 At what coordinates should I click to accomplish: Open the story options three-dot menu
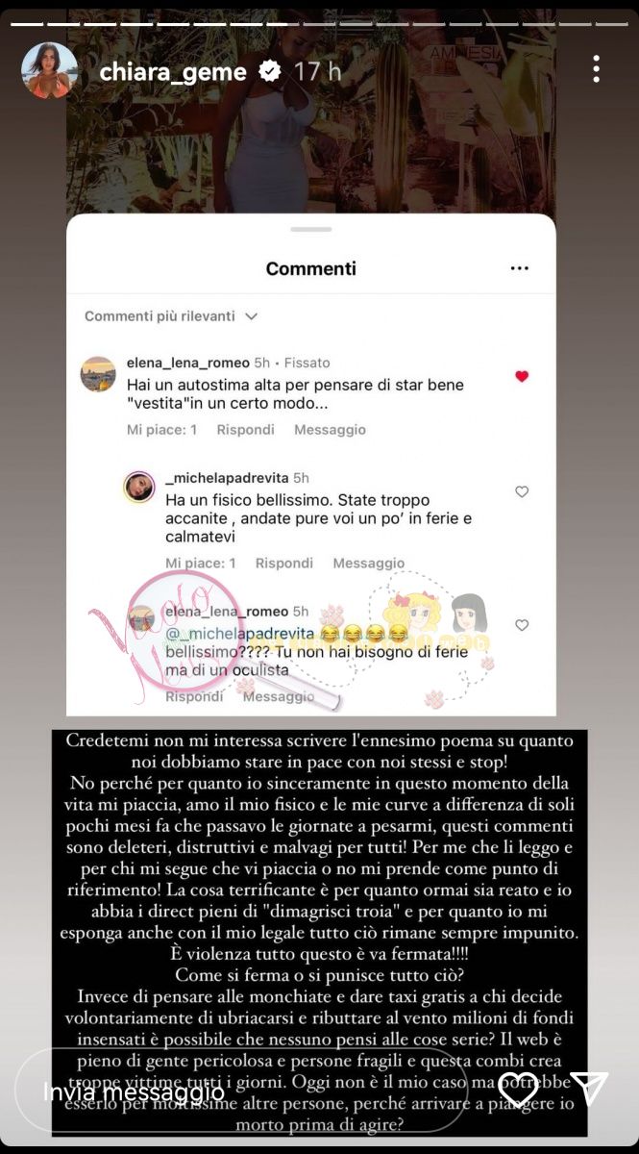tap(597, 69)
